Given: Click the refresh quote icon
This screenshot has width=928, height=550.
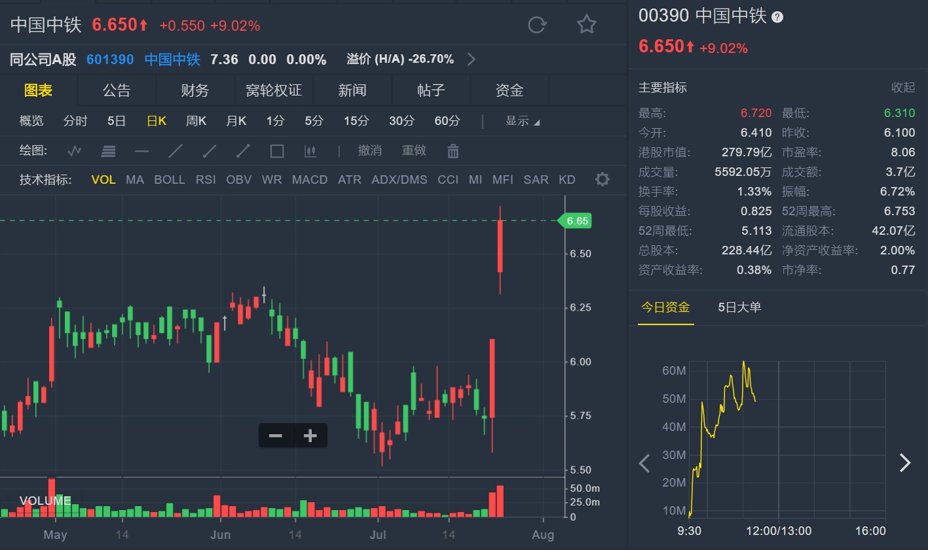Looking at the screenshot, I should coord(537,25).
